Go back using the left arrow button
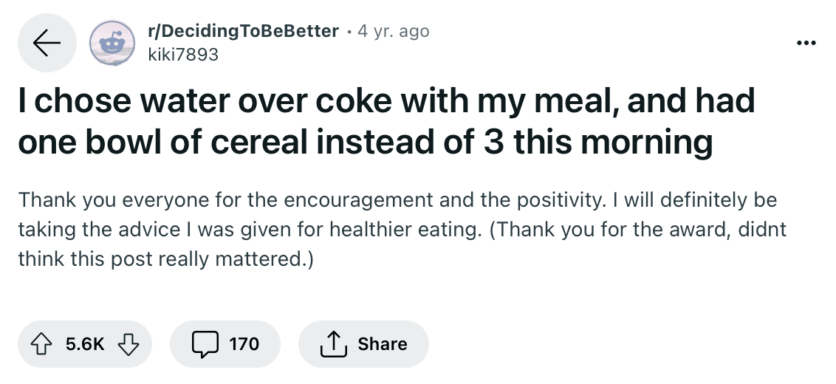 47,43
